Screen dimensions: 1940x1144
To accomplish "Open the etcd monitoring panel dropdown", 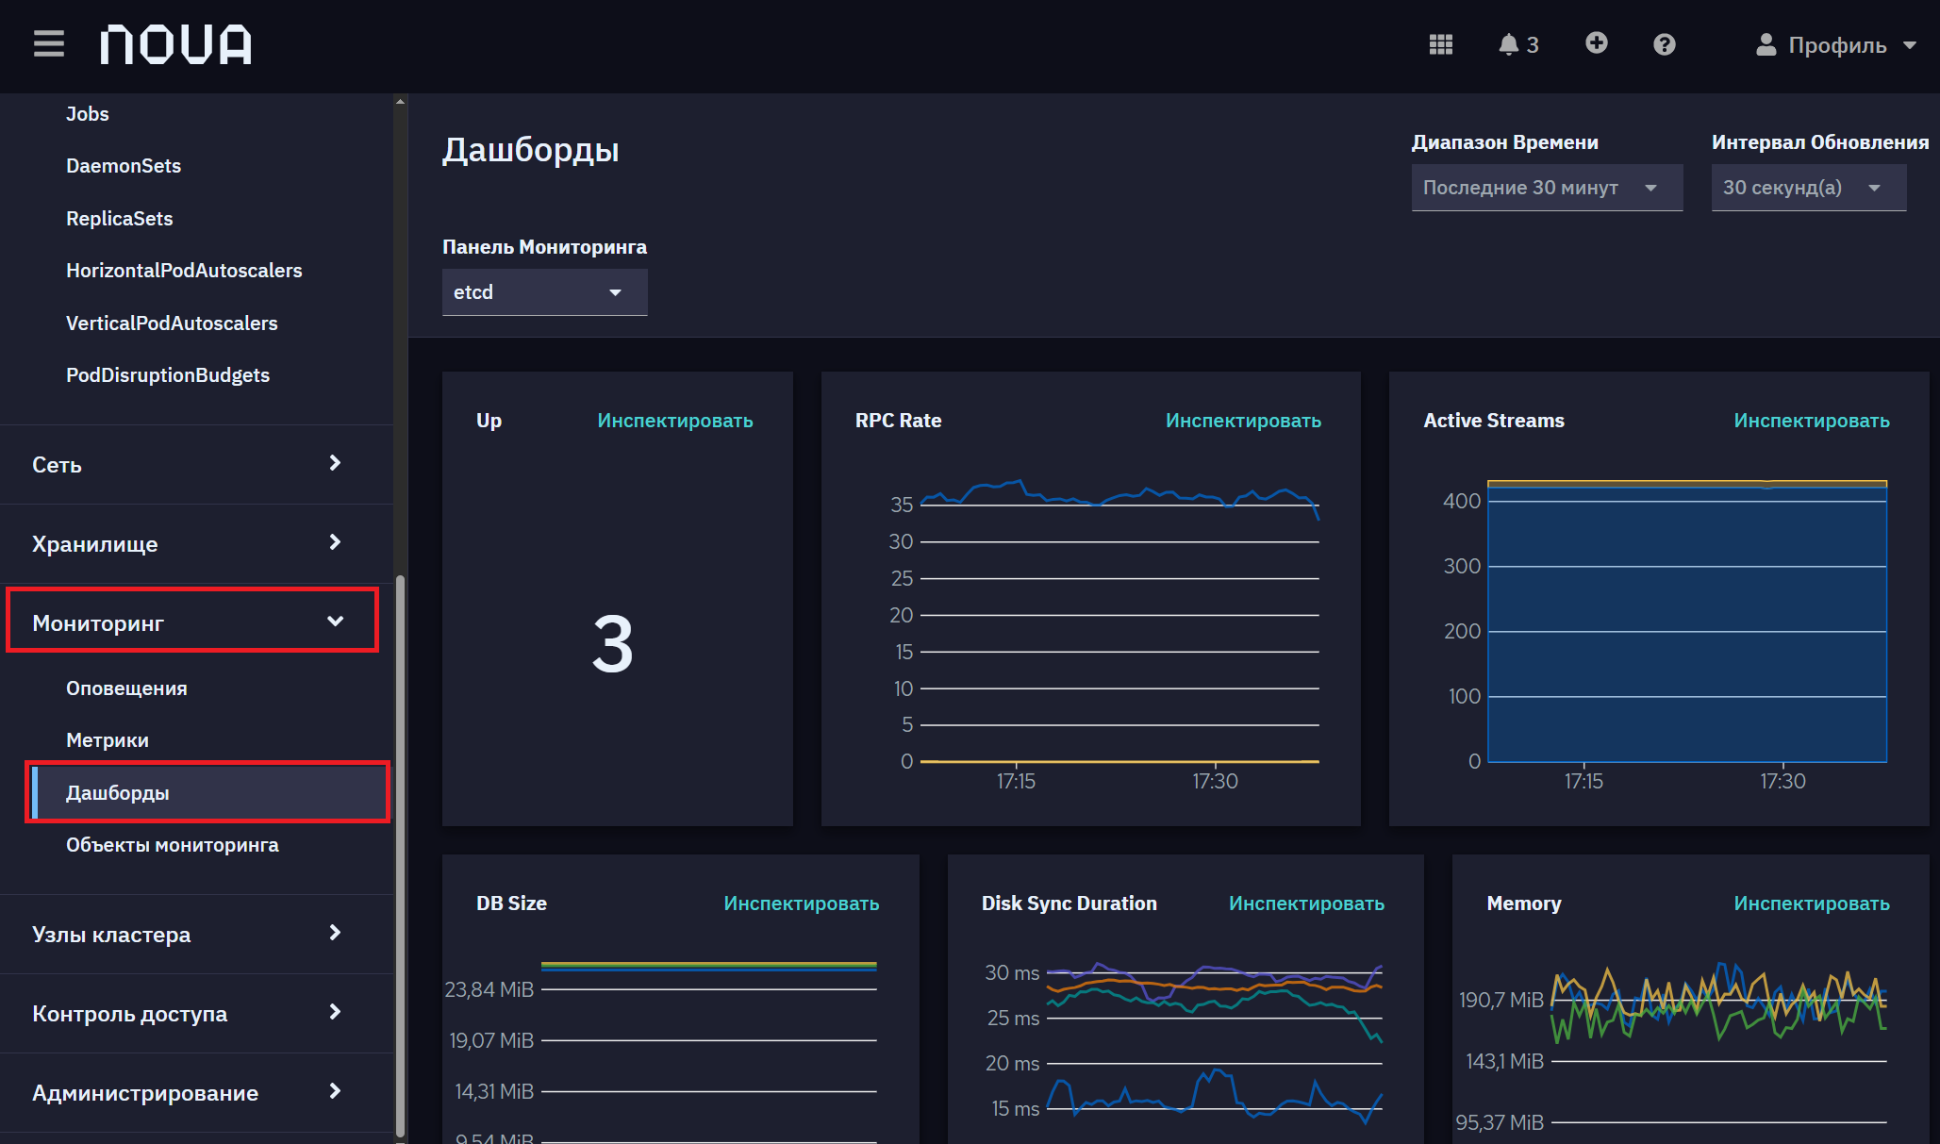I will click(544, 292).
